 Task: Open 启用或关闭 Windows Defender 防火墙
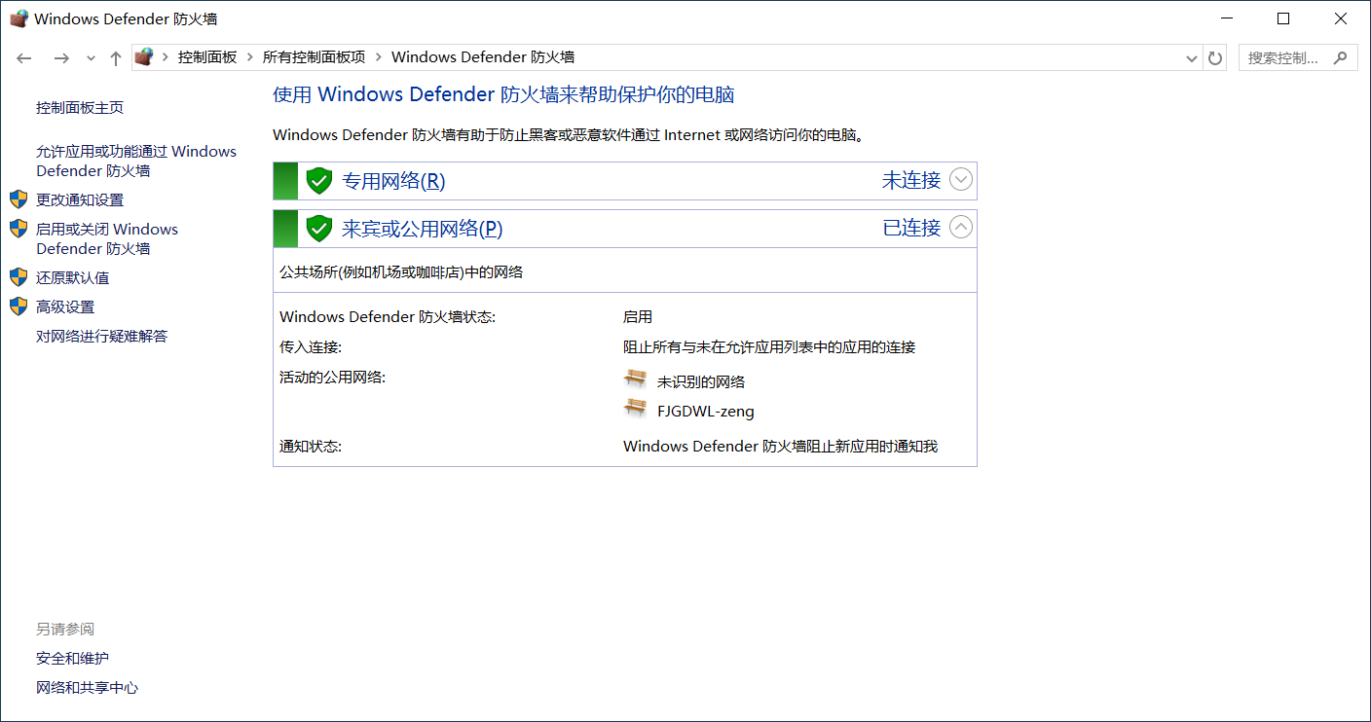[x=107, y=238]
